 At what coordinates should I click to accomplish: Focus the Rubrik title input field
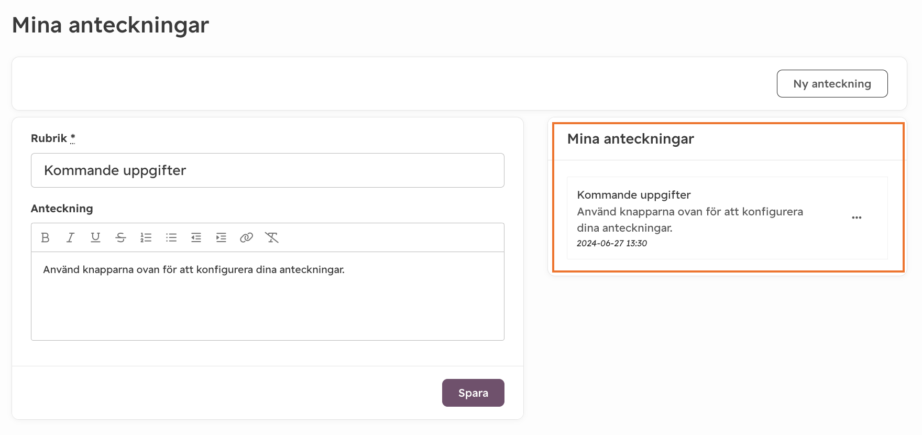coord(267,170)
